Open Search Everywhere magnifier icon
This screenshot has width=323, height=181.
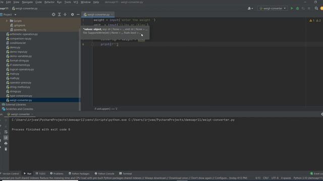pos(316,9)
